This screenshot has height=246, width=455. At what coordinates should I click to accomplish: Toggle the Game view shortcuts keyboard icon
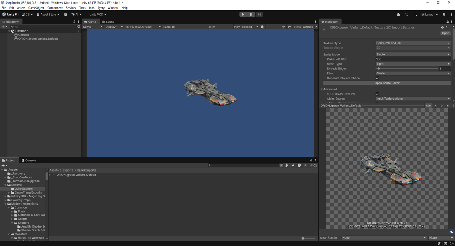289,27
